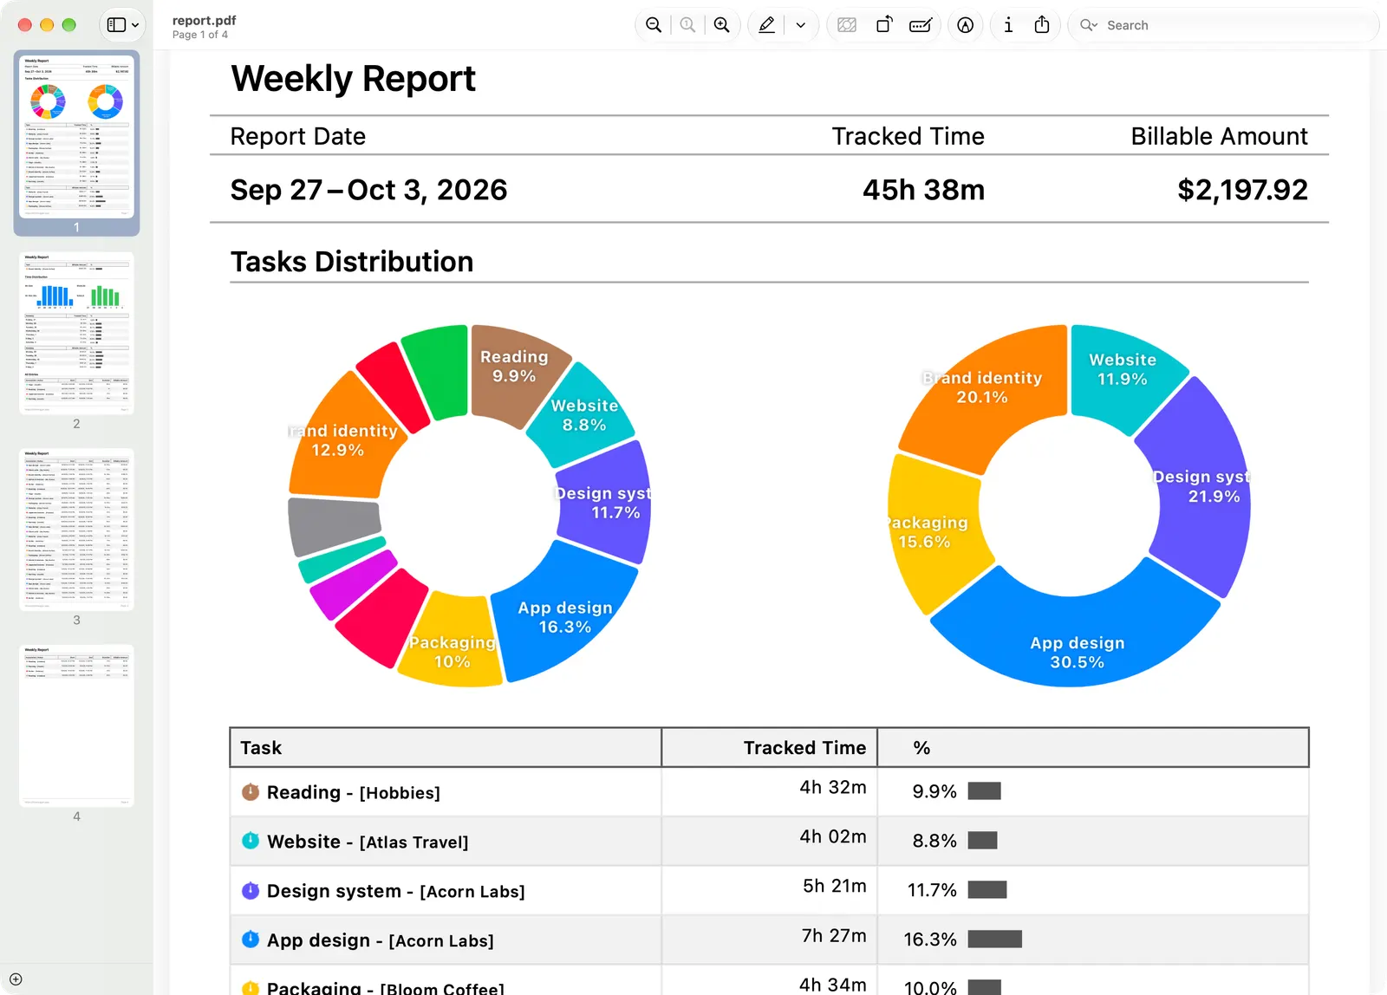The height and width of the screenshot is (995, 1387).
Task: Click the Reading - [Hobbies] clock icon
Action: [251, 791]
